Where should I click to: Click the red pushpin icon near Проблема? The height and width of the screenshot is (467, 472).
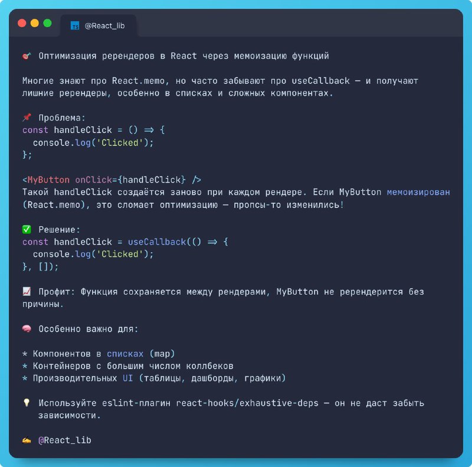(27, 117)
